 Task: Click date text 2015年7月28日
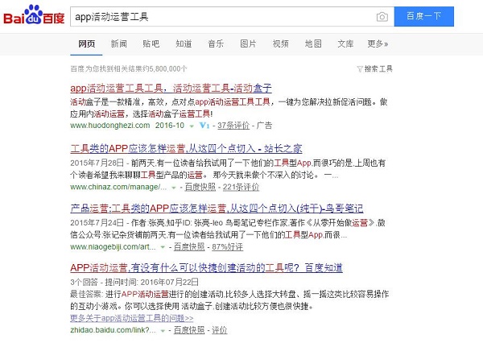97,163
